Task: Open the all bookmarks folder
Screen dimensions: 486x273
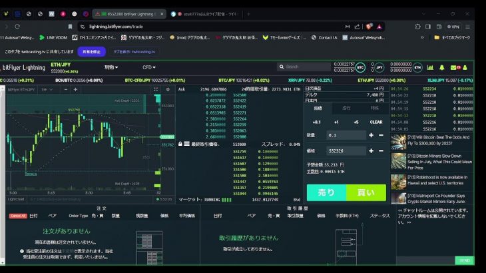Action: 452,37
